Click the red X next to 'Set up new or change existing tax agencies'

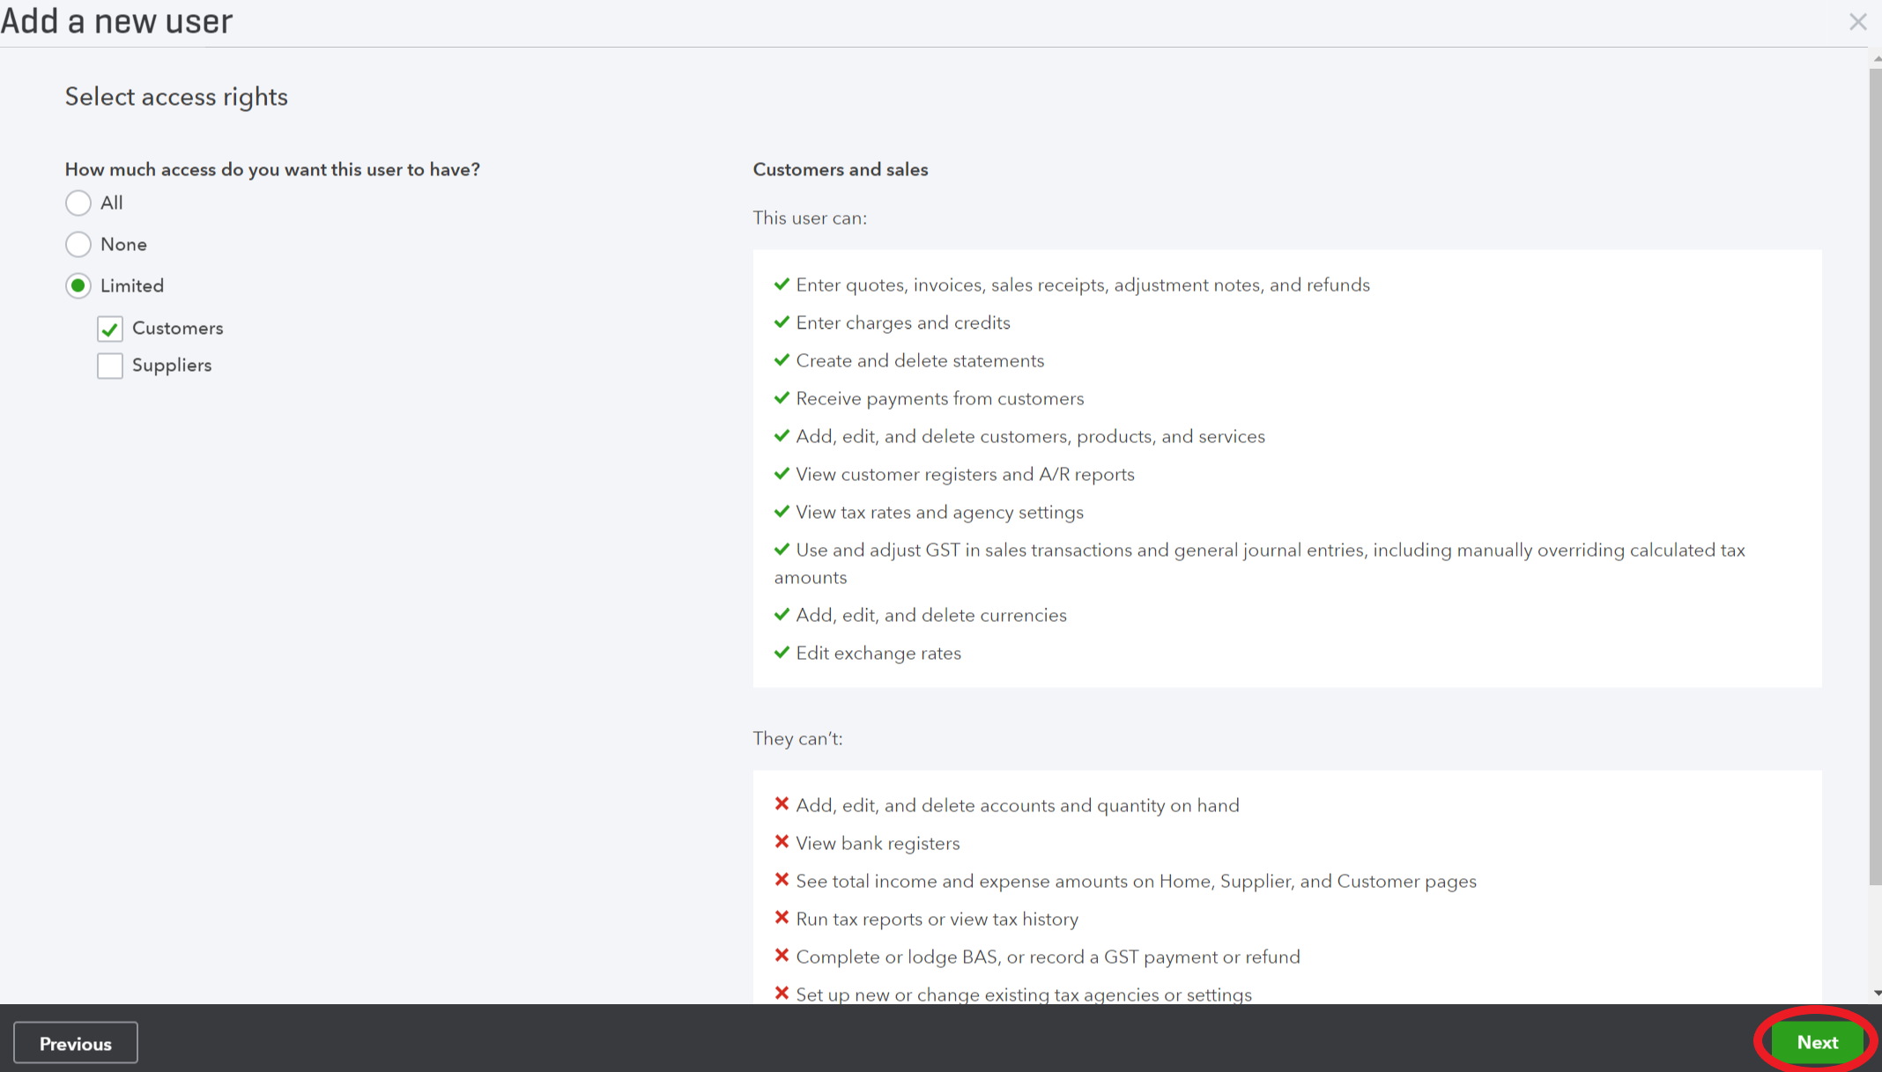coord(782,993)
